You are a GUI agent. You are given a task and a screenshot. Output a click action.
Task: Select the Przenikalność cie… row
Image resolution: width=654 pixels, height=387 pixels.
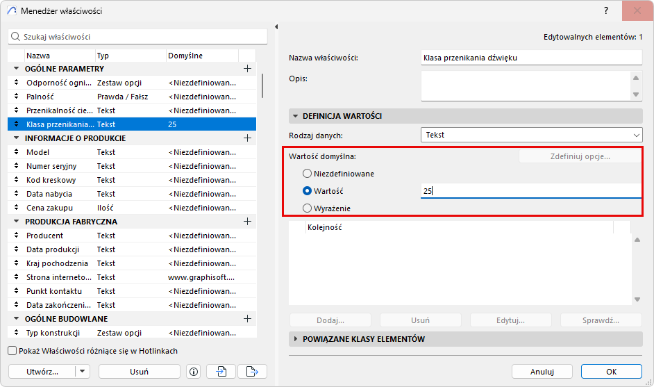(x=132, y=110)
